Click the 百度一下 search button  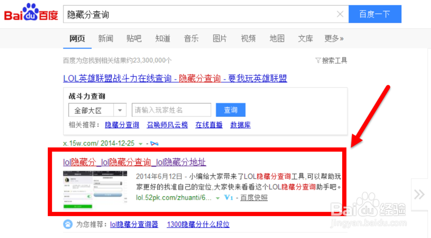click(375, 14)
